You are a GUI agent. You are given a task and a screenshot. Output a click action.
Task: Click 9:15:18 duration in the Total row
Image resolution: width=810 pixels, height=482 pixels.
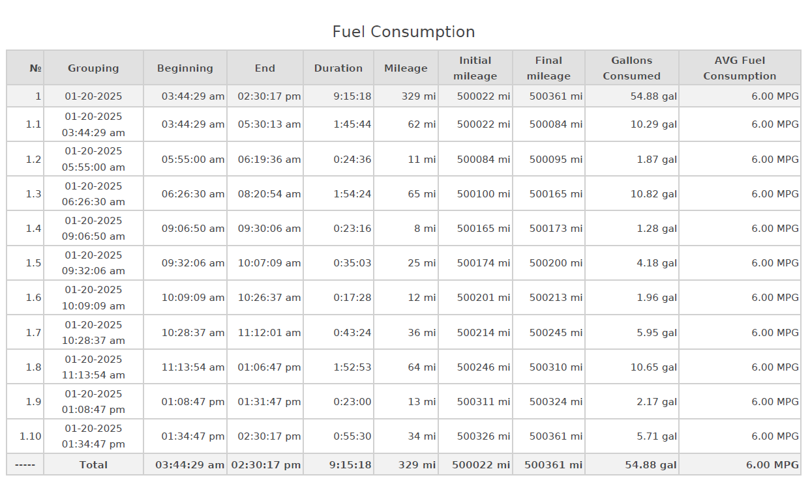[351, 465]
